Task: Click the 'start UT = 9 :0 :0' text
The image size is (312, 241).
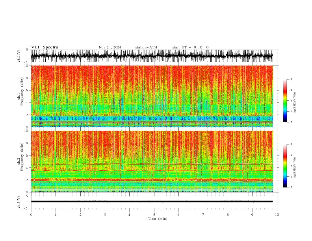Action: coord(190,47)
